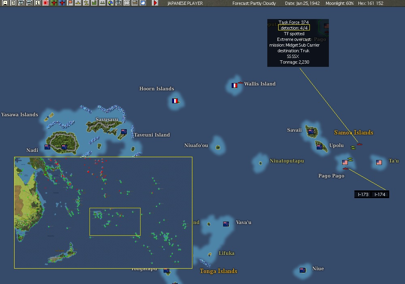This screenshot has width=405, height=284.
Task: Click the French flag at Wallis Island
Action: tap(234, 85)
